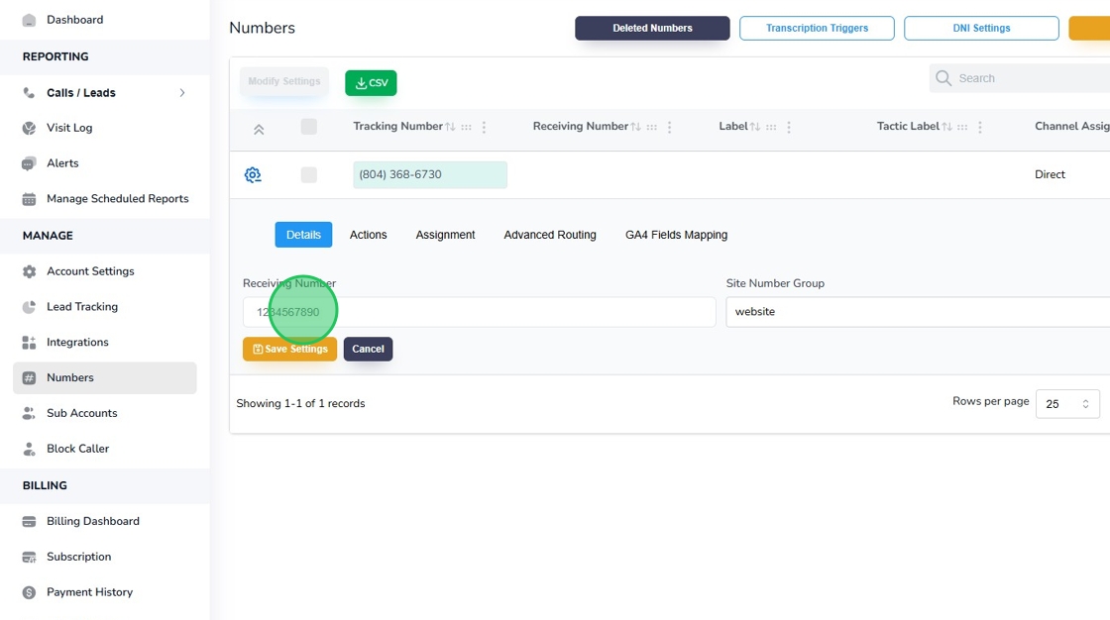This screenshot has width=1110, height=620.
Task: Switch to the GA4 Fields Mapping tab
Action: (x=676, y=235)
